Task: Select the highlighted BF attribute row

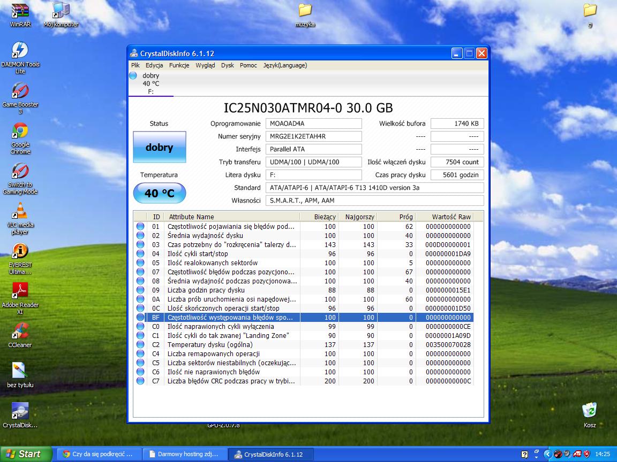Action: point(303,318)
